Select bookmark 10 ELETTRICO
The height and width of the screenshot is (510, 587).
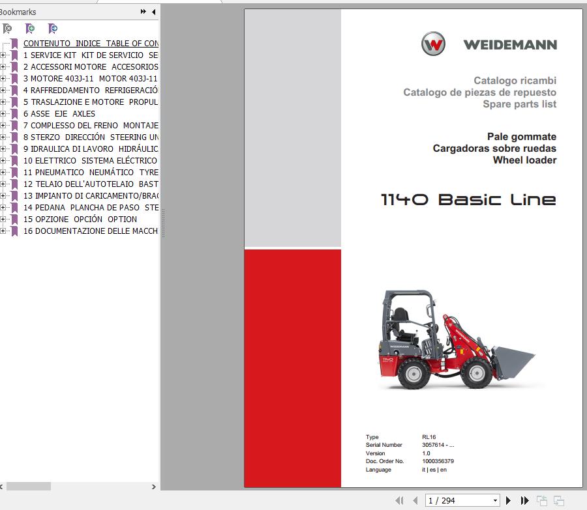[x=90, y=160]
